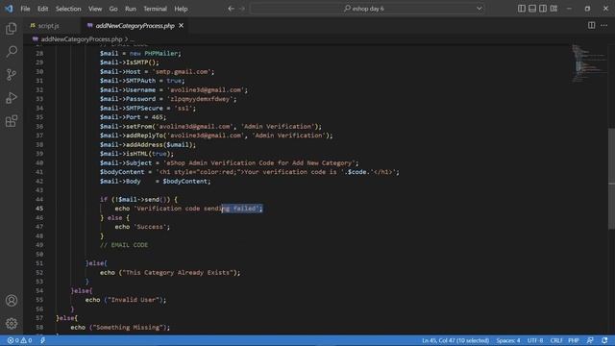Image resolution: width=615 pixels, height=346 pixels.
Task: Open the File menu
Action: coord(25,9)
